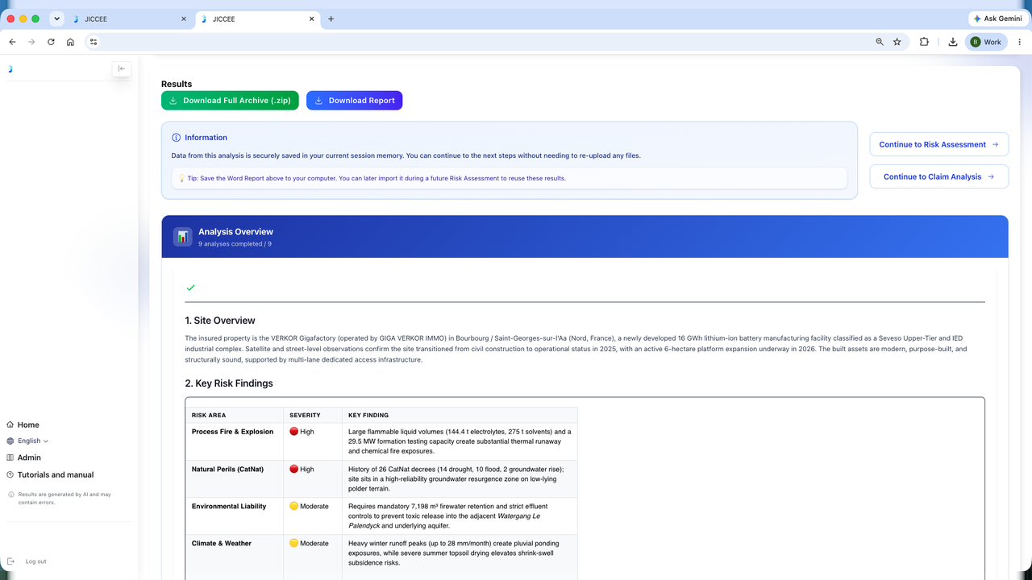Image resolution: width=1032 pixels, height=580 pixels.
Task: Reload the current page
Action: pos(51,42)
